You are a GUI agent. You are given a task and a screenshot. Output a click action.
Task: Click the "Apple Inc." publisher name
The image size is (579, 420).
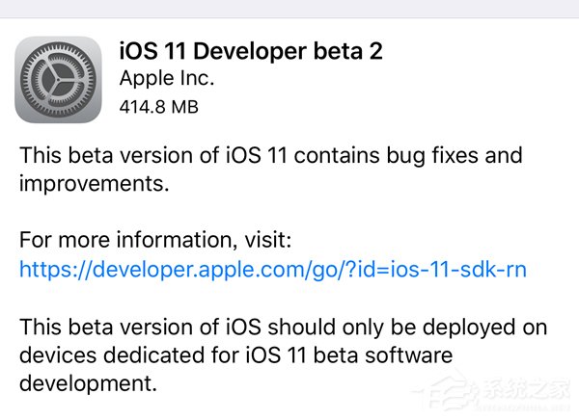click(x=166, y=78)
